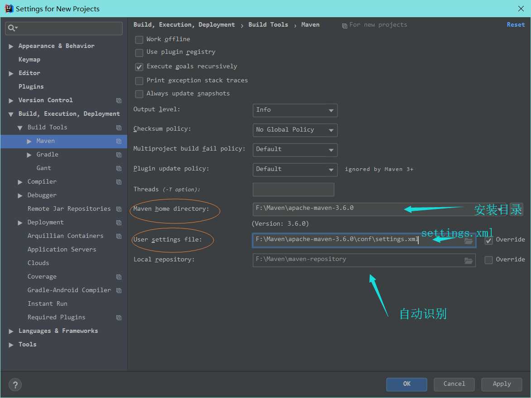Click the project-level icon beside Remote Jar Repositories
This screenshot has width=531, height=398.
[x=119, y=209]
